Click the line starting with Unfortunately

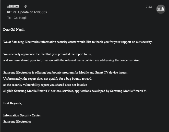point(48,78)
